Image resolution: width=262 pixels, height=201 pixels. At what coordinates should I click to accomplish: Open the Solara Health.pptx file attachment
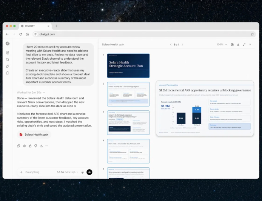[x=34, y=135]
